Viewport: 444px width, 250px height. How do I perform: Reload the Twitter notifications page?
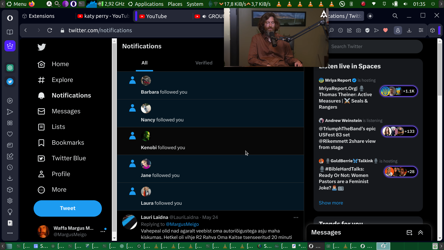(x=50, y=30)
